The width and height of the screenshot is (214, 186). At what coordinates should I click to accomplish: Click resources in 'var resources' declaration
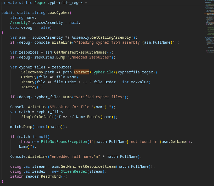29,52
